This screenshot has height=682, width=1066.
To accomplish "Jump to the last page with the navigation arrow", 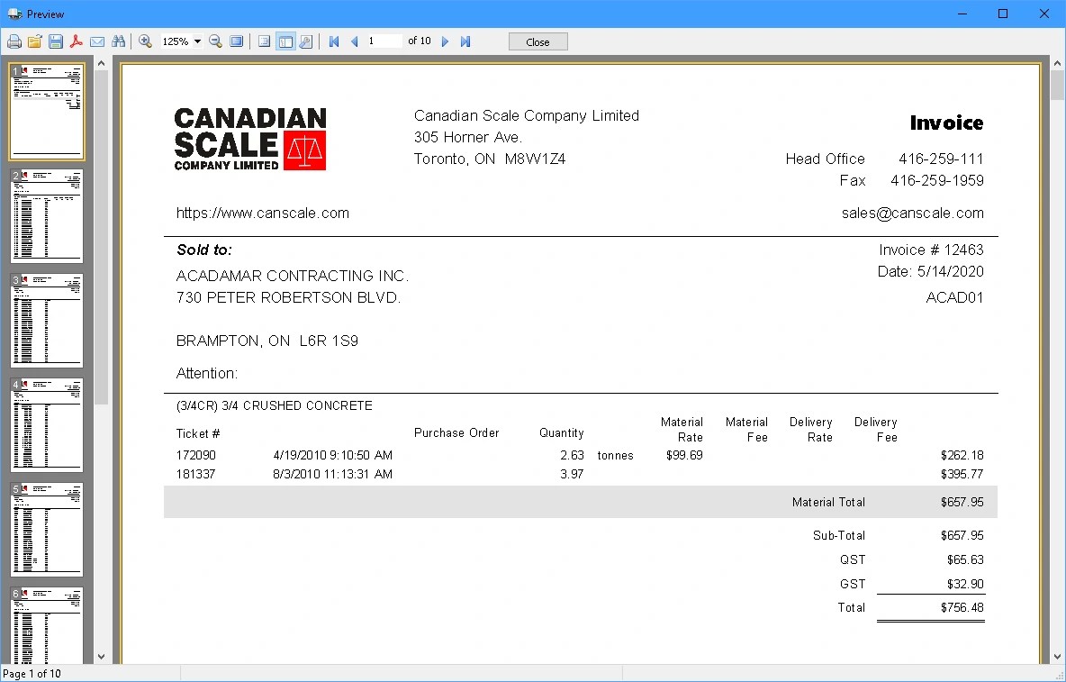I will pos(465,41).
